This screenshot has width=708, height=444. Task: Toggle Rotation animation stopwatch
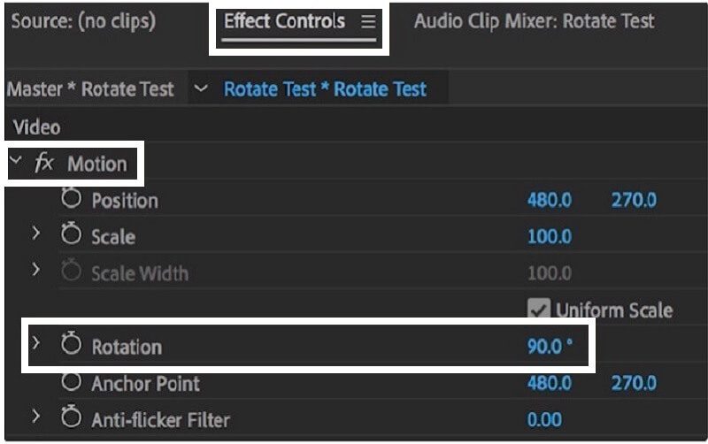tap(72, 343)
